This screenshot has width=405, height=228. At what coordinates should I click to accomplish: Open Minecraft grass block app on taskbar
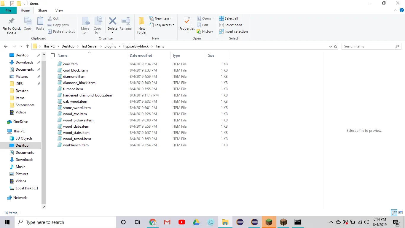269,222
